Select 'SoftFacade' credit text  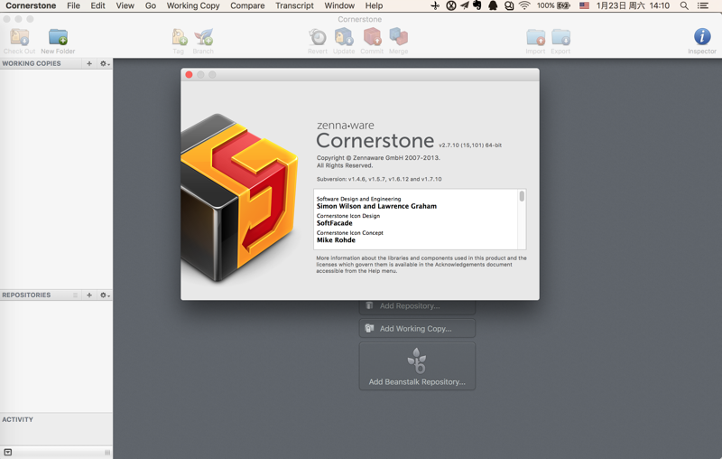334,223
